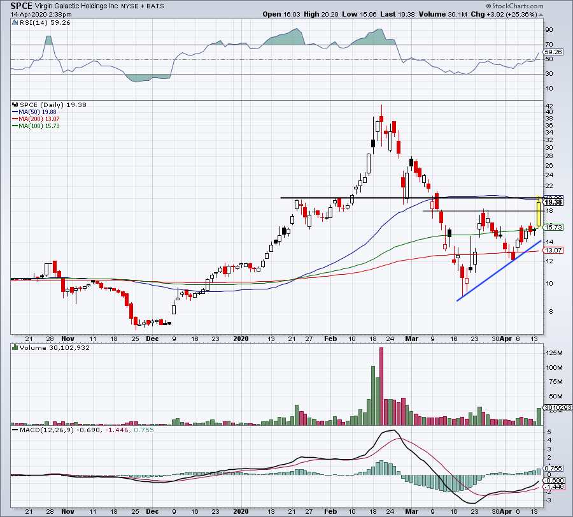Click the tallest February volume bar
The width and height of the screenshot is (573, 517).
click(x=381, y=386)
